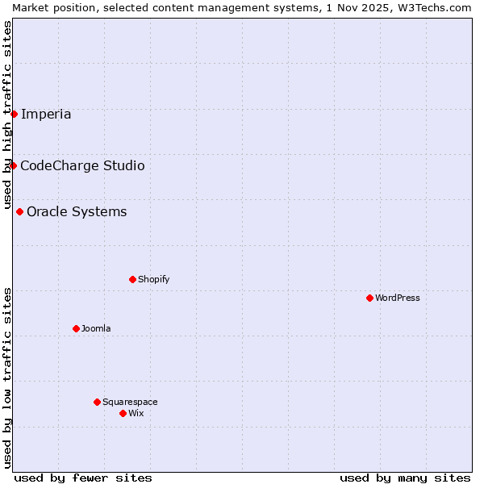Click the chart title mentioning W3Techs.com

[242, 6]
